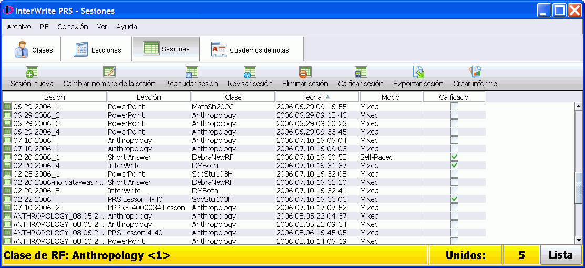The height and width of the screenshot is (268, 585).
Task: Click the session icon of 07 10 2006_2
Action: coord(7,208)
